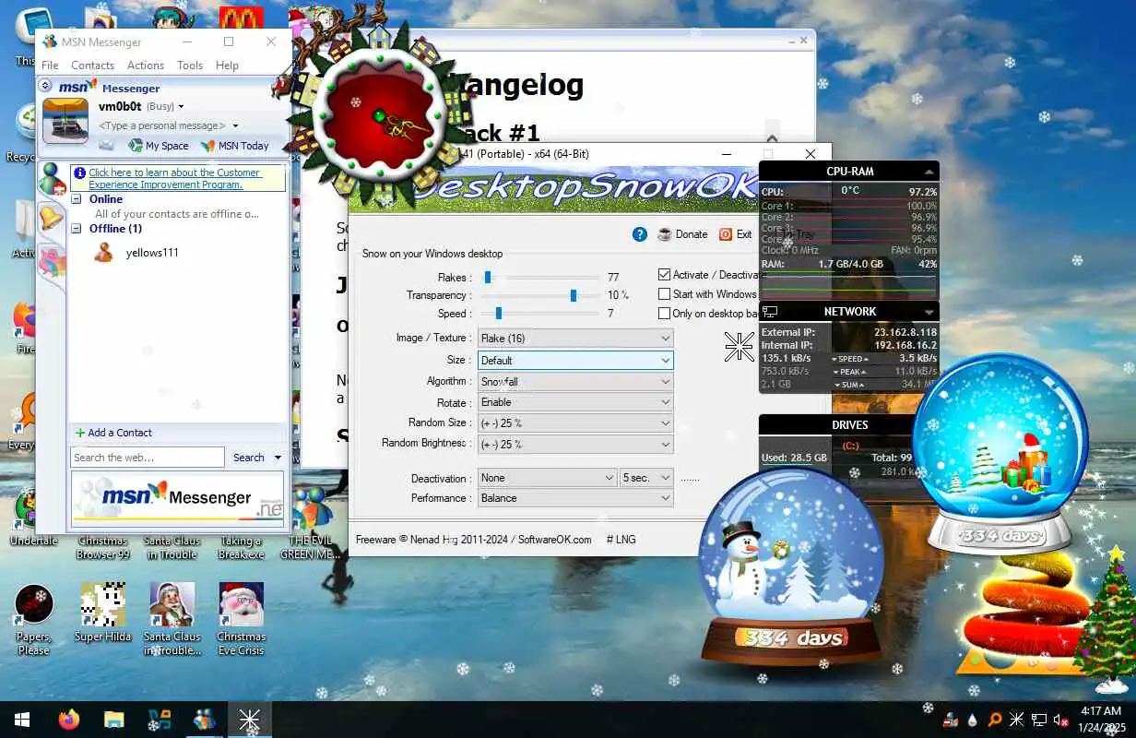Open Firefox from the taskbar
The width and height of the screenshot is (1136, 738).
69,720
